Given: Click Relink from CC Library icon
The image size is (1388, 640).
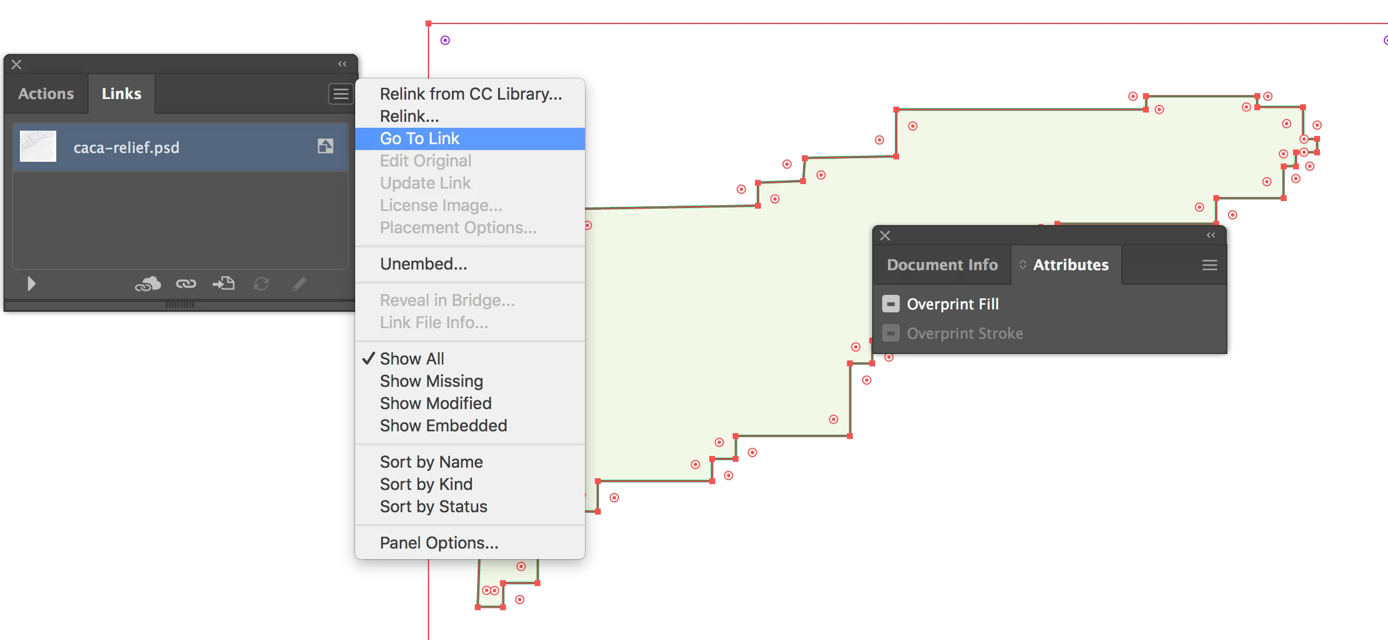Looking at the screenshot, I should 148,284.
